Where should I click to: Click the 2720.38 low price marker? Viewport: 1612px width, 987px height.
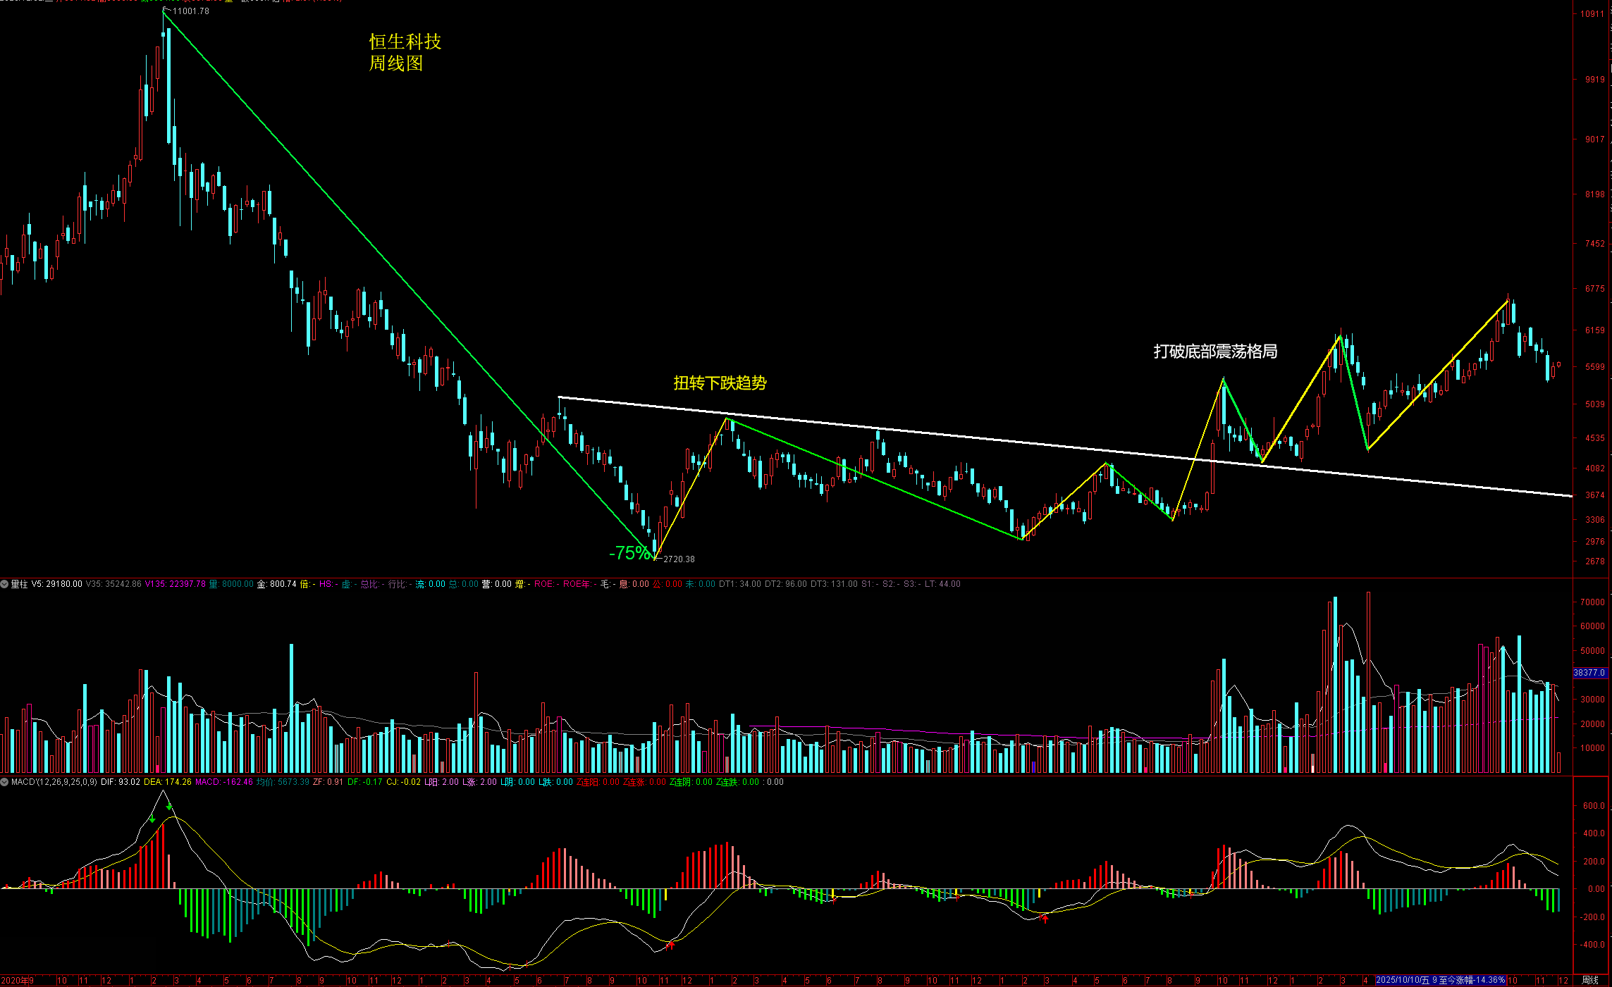coord(678,559)
